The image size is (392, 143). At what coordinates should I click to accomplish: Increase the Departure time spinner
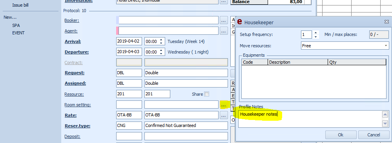coord(161,50)
